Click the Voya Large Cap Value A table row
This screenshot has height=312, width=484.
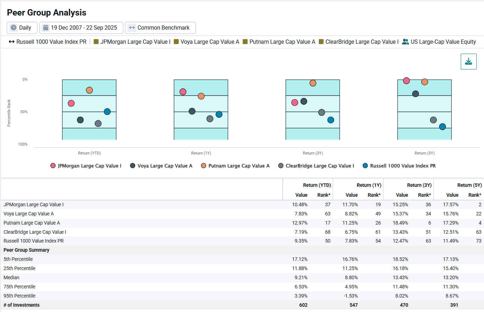click(29, 214)
